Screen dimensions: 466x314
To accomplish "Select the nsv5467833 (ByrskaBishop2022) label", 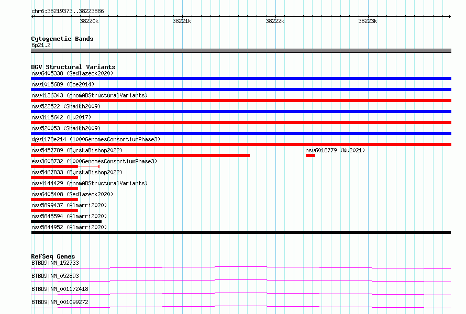I will click(x=77, y=172).
